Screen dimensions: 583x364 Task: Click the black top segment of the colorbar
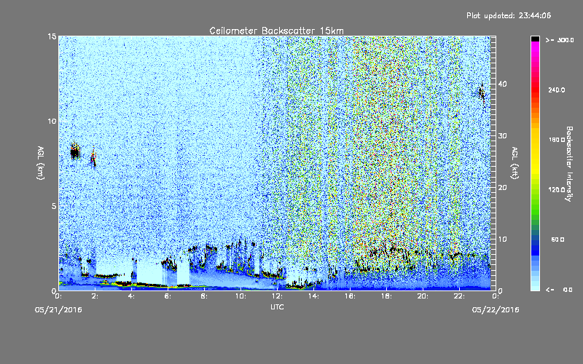(535, 39)
